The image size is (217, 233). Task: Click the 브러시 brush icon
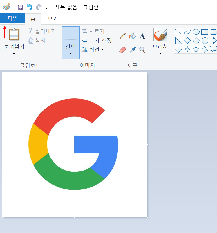click(160, 35)
